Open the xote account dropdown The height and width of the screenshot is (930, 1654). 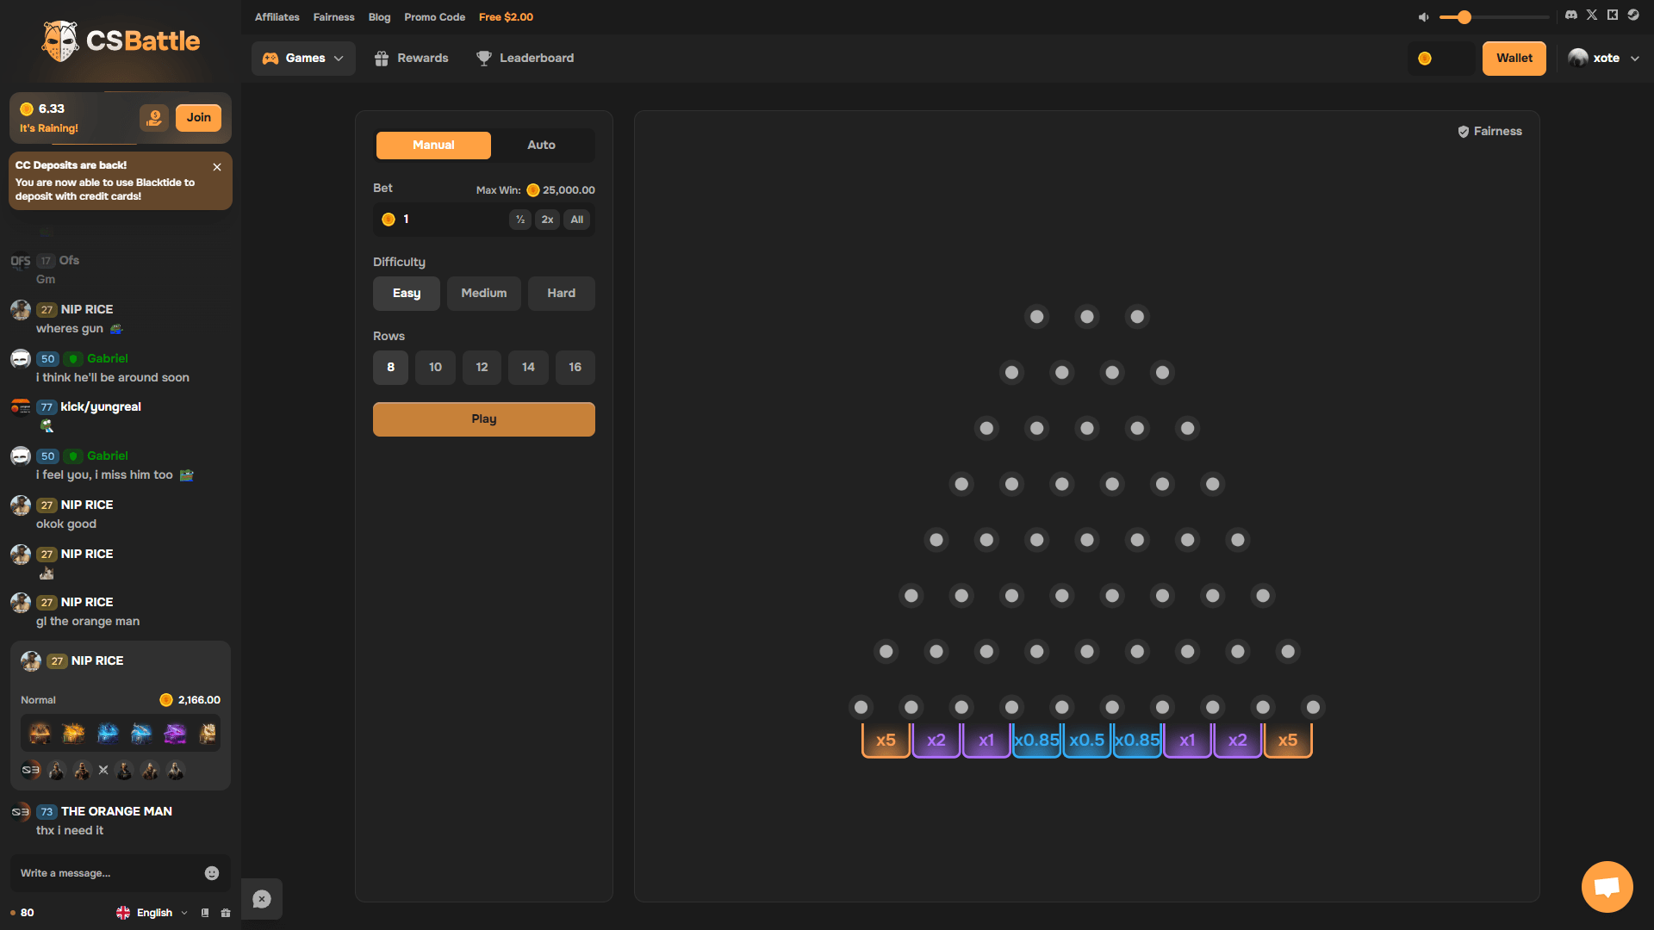[x=1604, y=58]
